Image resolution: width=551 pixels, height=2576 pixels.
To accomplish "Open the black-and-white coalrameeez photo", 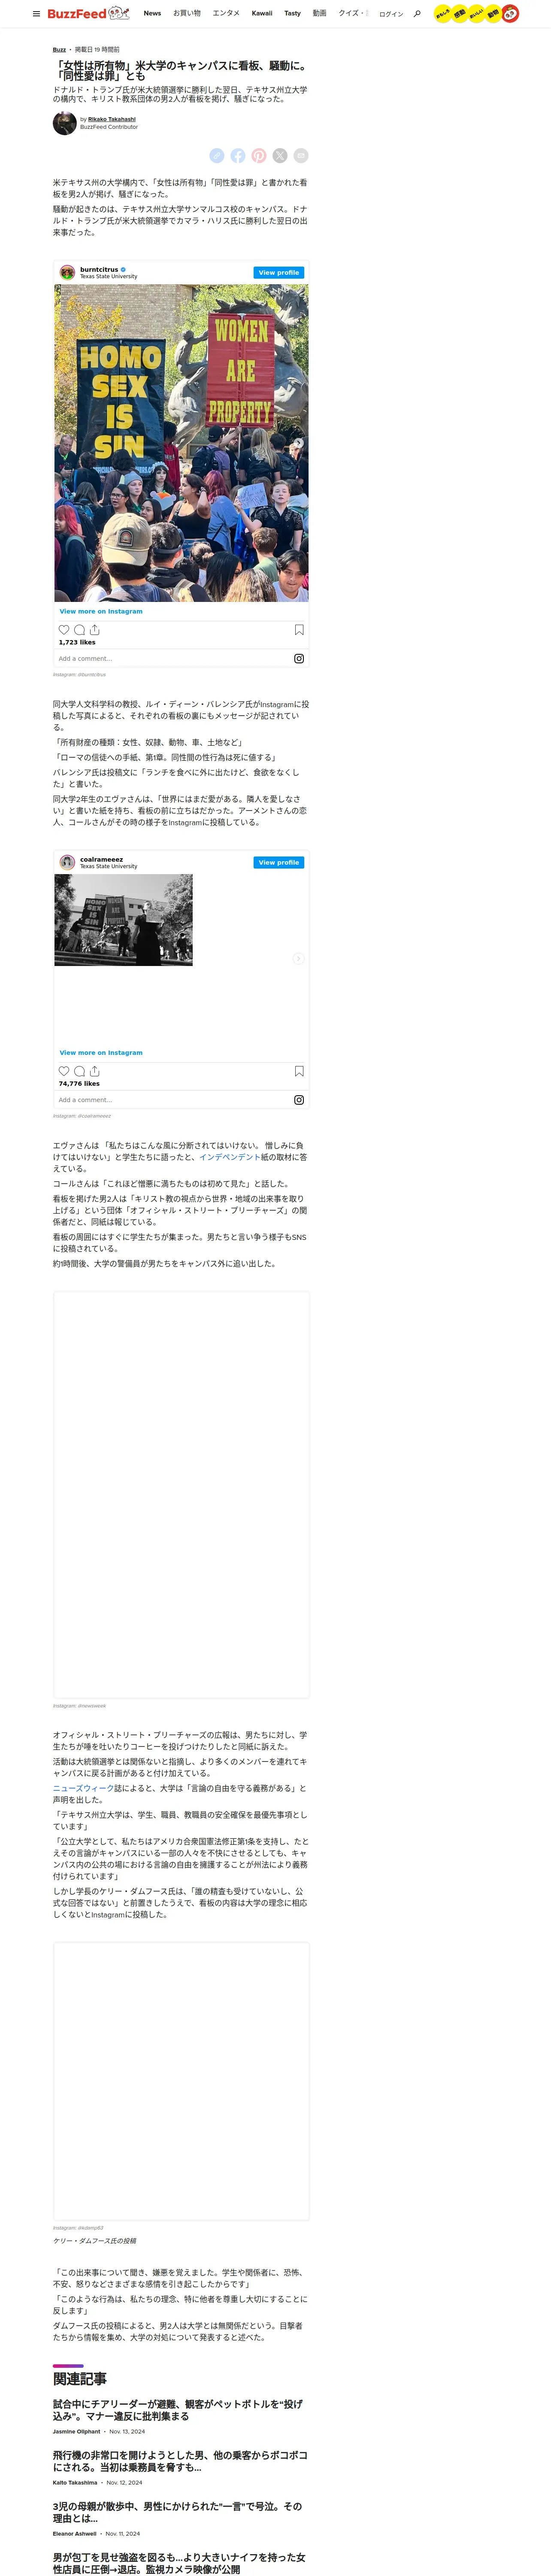I will point(124,920).
